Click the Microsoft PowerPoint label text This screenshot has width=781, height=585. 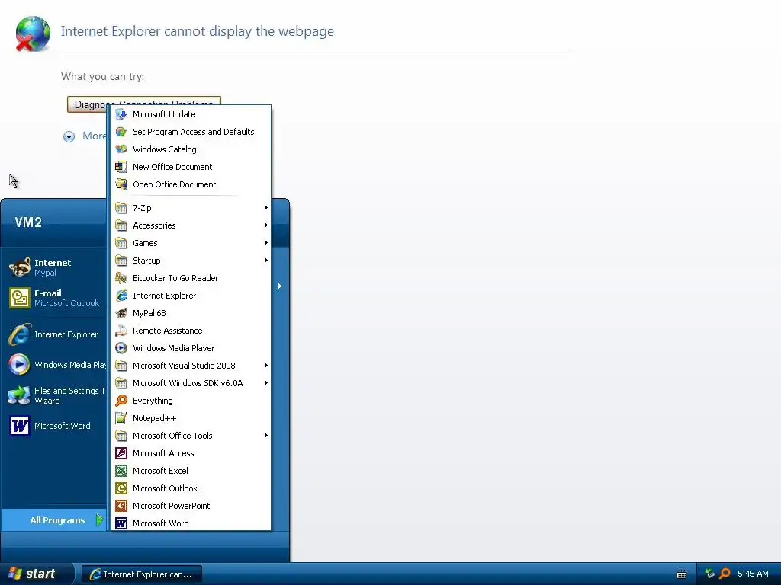coord(172,506)
